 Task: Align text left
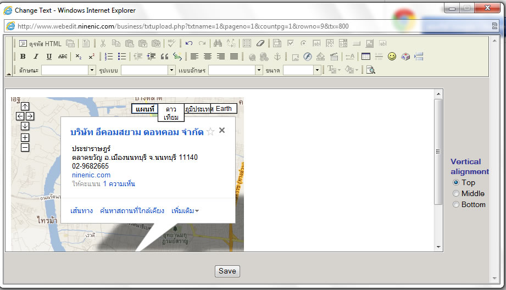point(194,57)
